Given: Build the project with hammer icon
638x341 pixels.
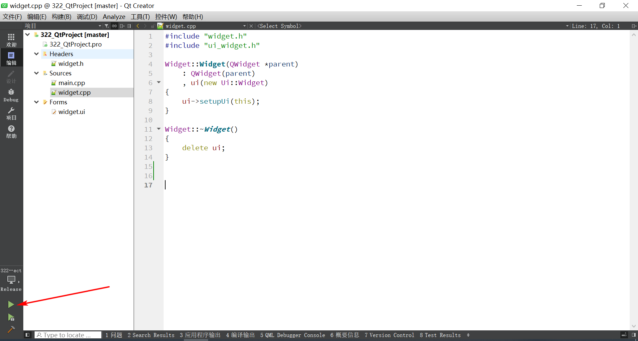Looking at the screenshot, I should [x=11, y=329].
